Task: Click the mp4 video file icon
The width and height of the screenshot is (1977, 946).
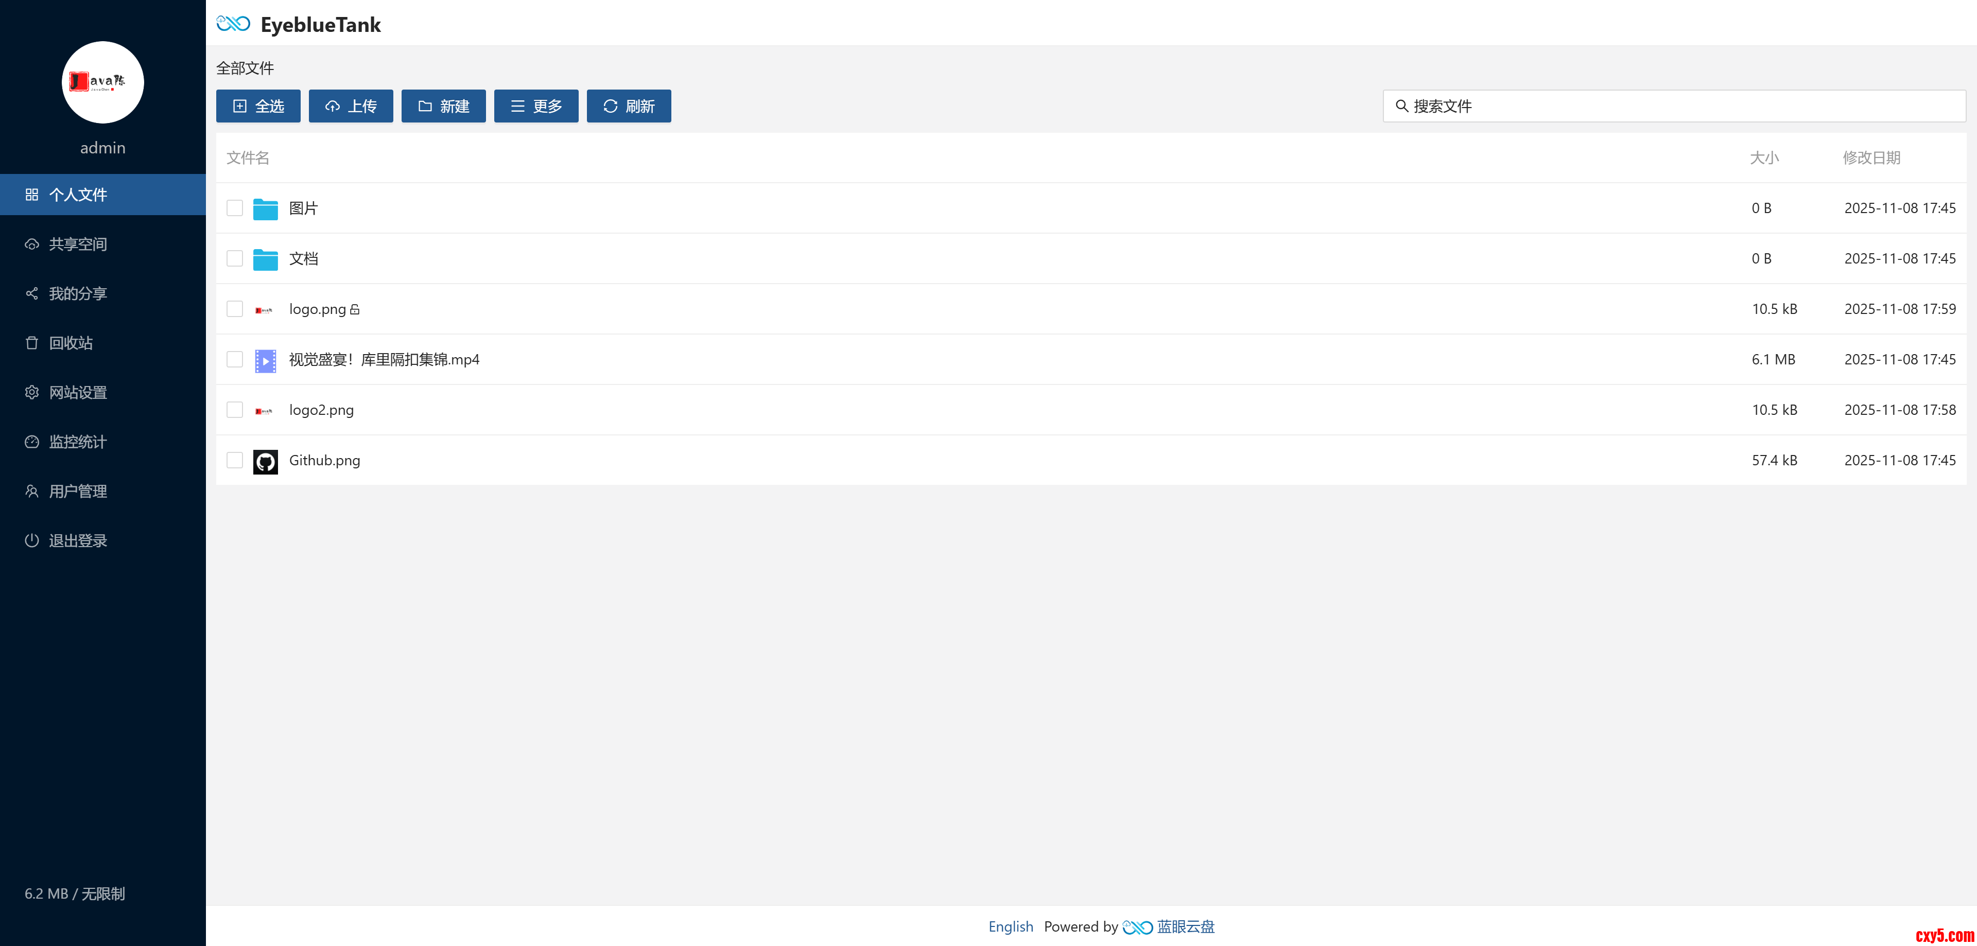Action: click(265, 361)
